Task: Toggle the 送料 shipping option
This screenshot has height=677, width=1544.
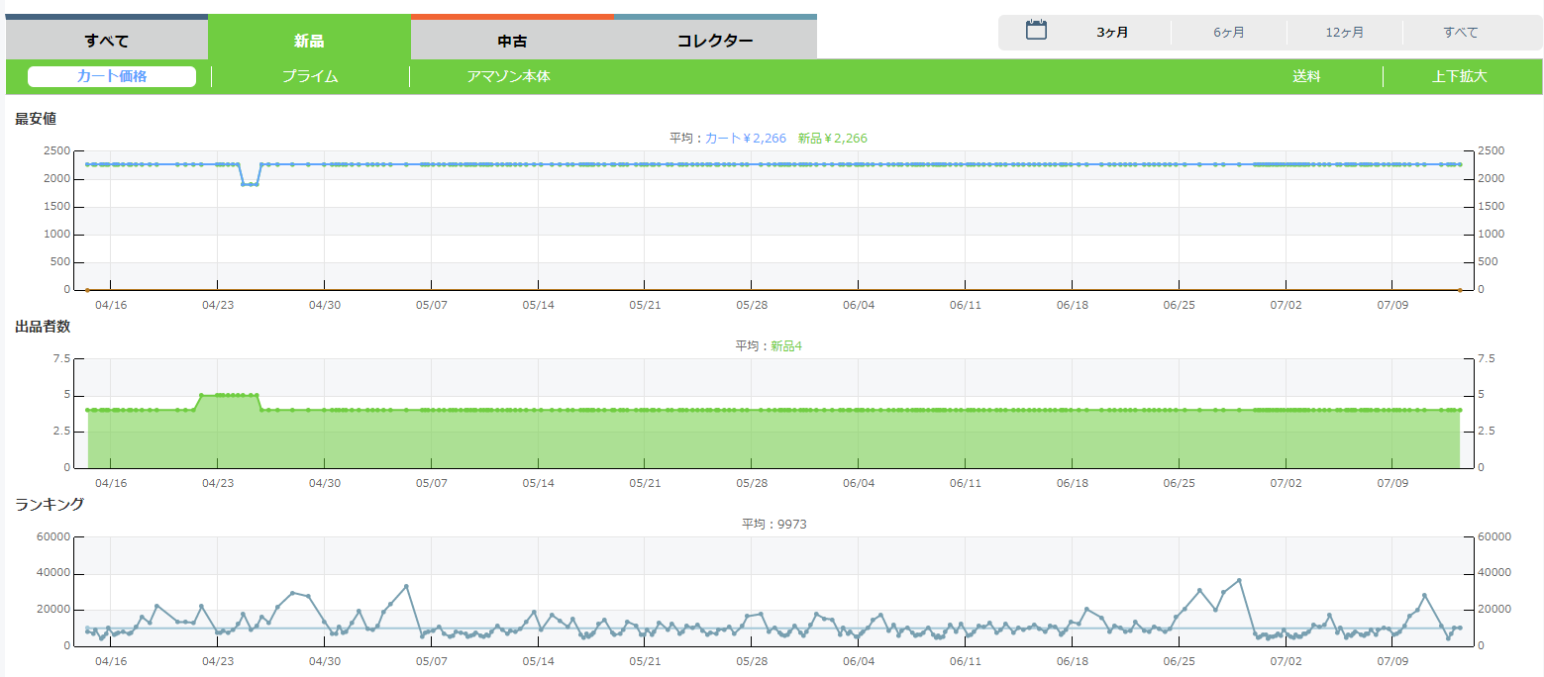Action: point(1306,76)
